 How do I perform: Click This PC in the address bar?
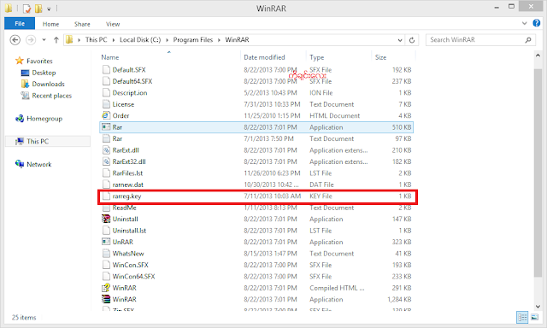96,40
